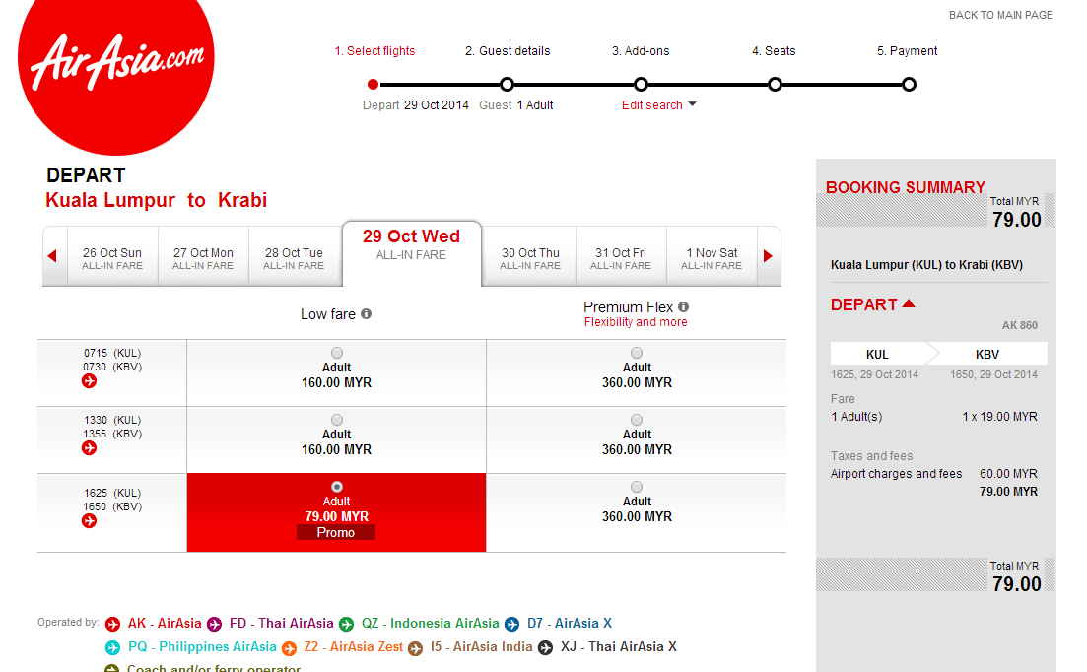Open the Low fare info icon
This screenshot has height=672, width=1087.
[x=366, y=314]
